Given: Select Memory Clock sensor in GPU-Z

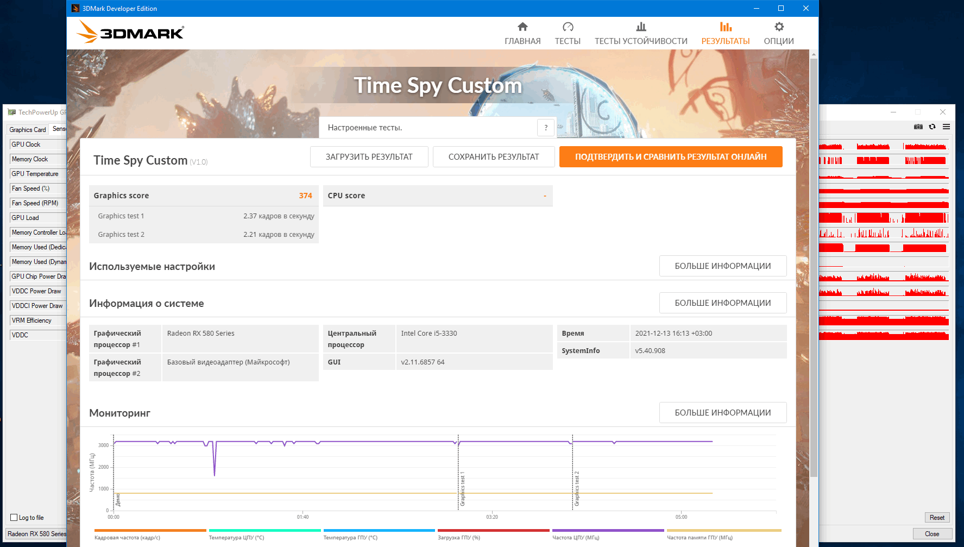Looking at the screenshot, I should coord(38,159).
